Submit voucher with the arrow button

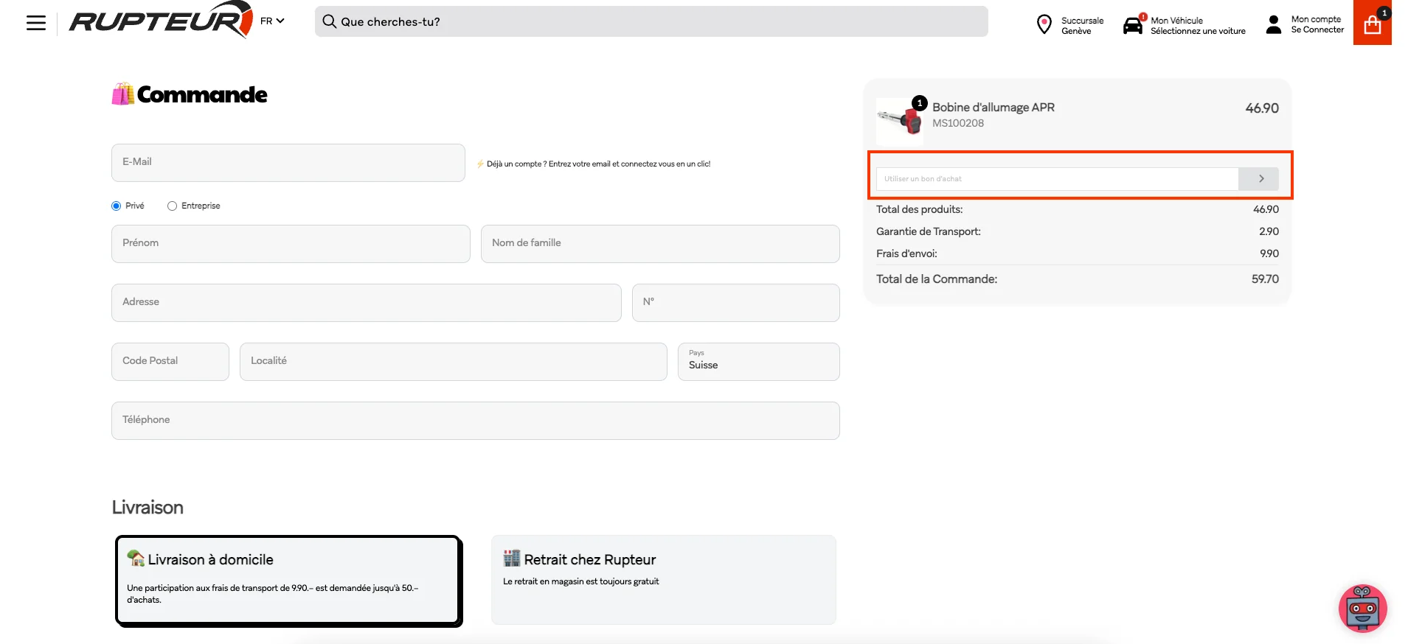pos(1259,179)
